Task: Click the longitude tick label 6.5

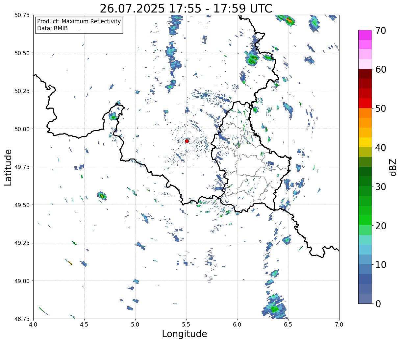Action: 288,325
